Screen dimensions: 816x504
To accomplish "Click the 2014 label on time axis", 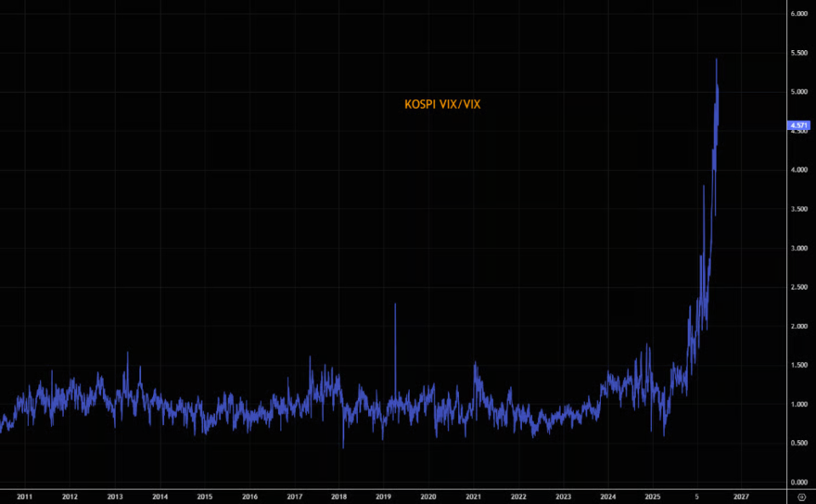I will click(x=160, y=496).
